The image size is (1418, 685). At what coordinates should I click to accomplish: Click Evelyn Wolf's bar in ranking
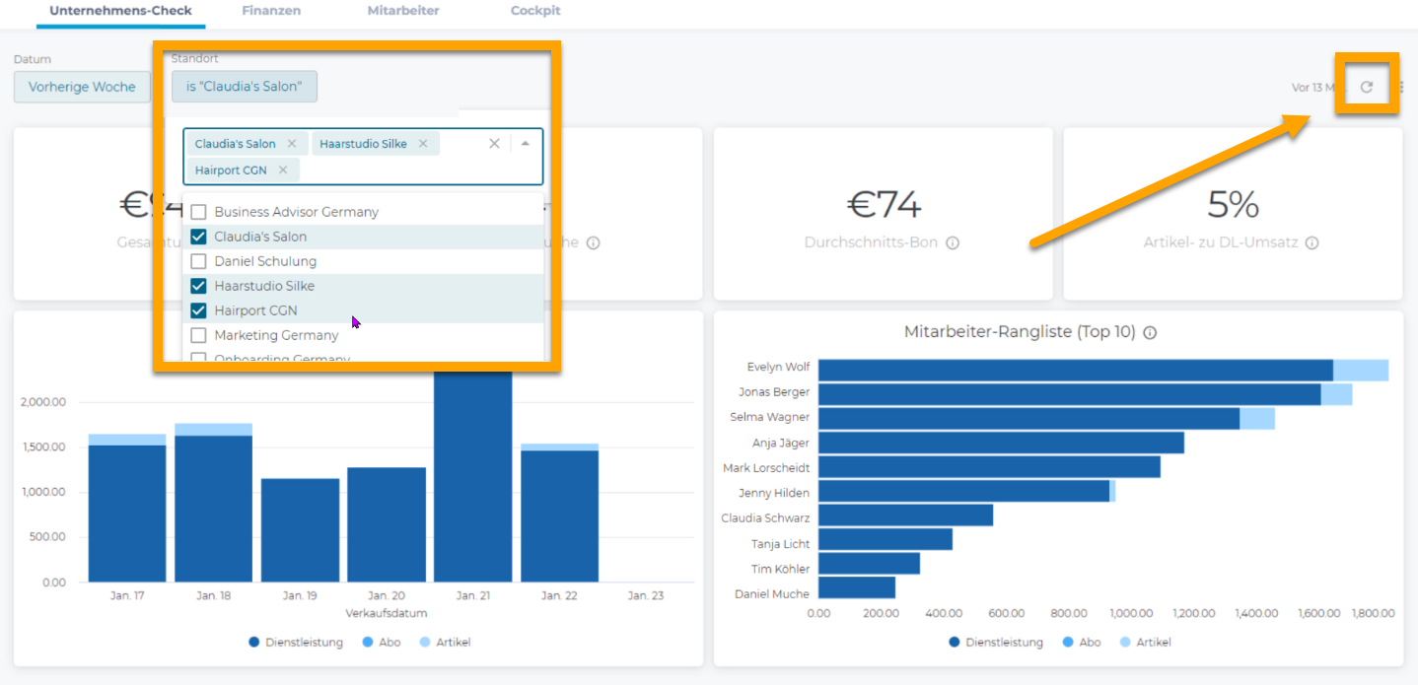tap(1075, 370)
